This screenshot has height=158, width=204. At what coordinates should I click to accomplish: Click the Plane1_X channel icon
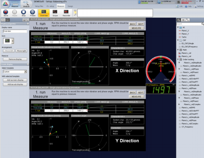[x=180, y=31]
